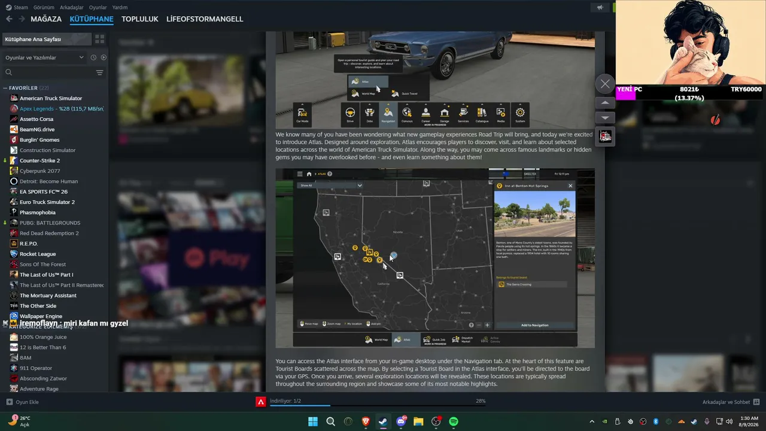Focus the library search field

48,72
